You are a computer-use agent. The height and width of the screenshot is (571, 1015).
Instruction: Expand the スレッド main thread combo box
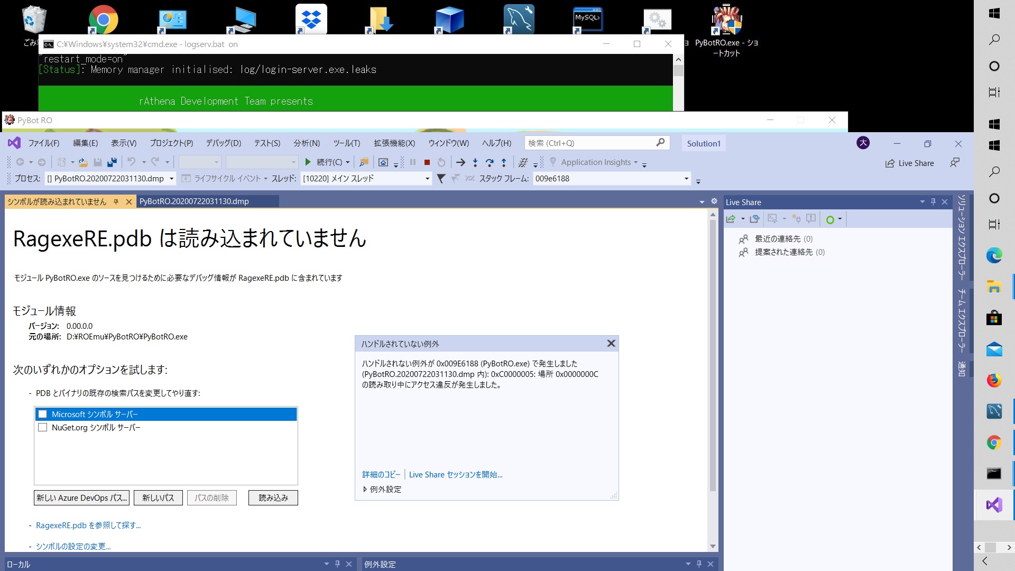point(427,179)
